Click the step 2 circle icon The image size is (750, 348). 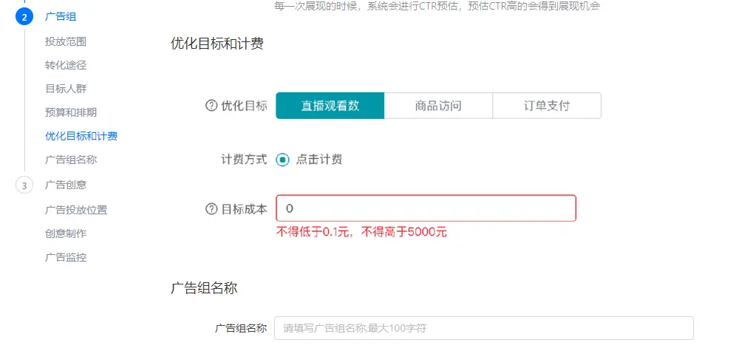(24, 17)
